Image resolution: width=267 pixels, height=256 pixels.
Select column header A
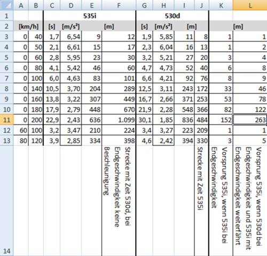click(x=21, y=5)
